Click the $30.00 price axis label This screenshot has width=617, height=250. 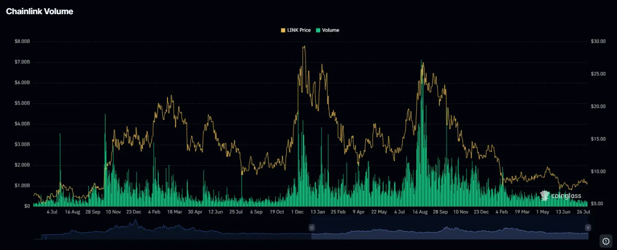599,42
